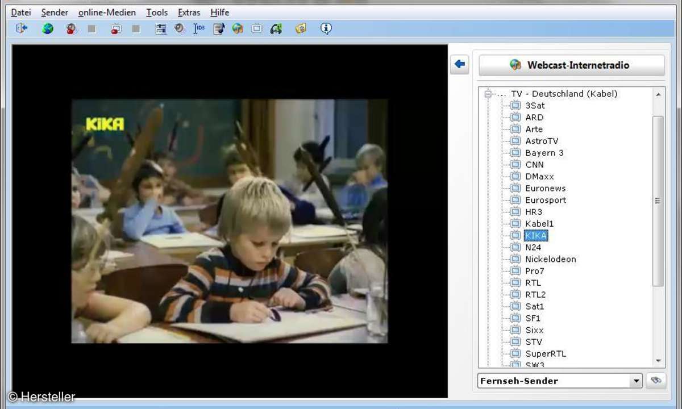Screen dimensions: 682x409
Task: Select the Sat1 channel
Action: (534, 306)
